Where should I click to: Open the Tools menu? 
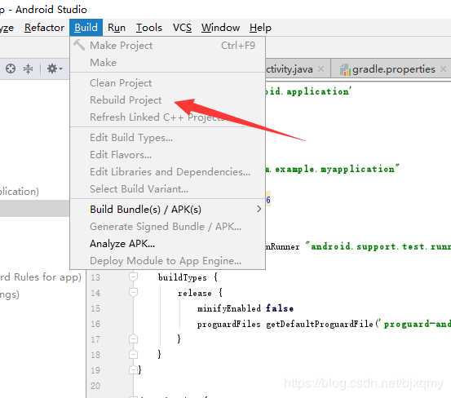point(149,28)
